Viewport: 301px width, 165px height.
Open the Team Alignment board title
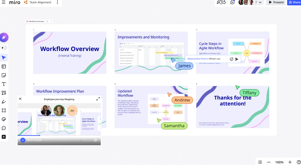coord(40,2)
